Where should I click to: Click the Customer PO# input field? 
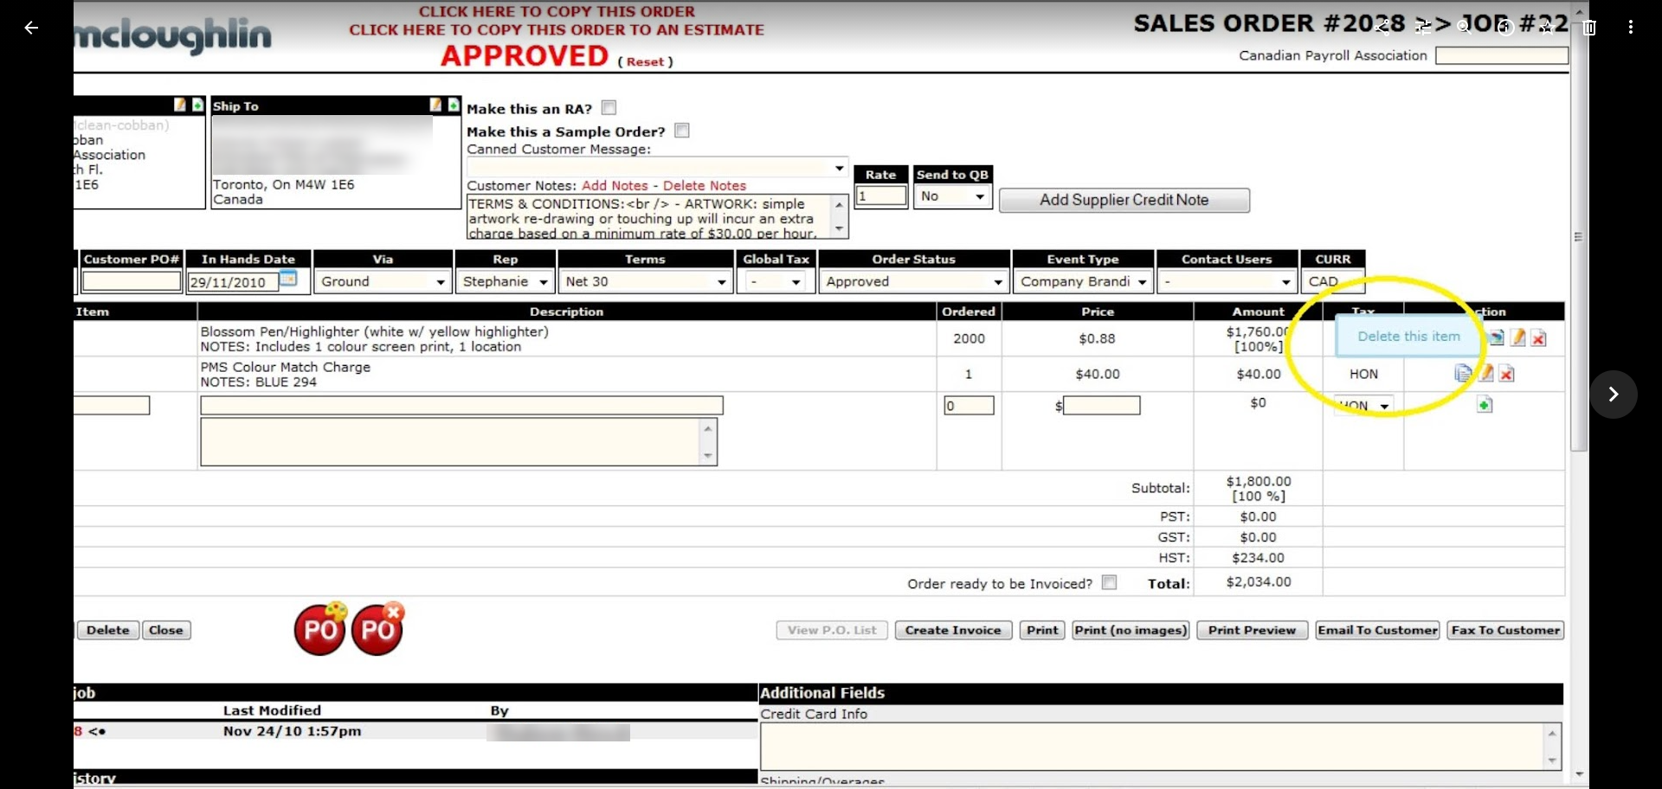(x=132, y=281)
